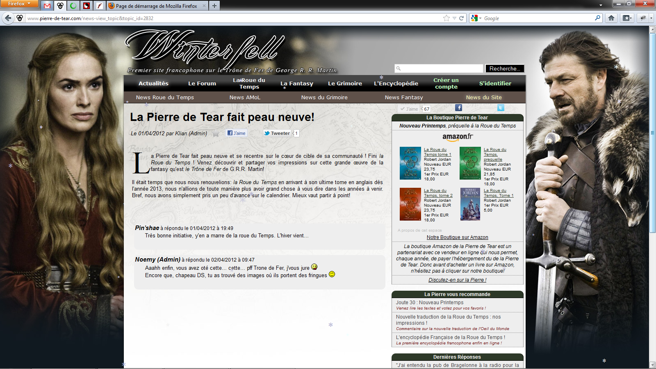
Task: Like the article with Facebook J'aime button
Action: click(x=236, y=133)
